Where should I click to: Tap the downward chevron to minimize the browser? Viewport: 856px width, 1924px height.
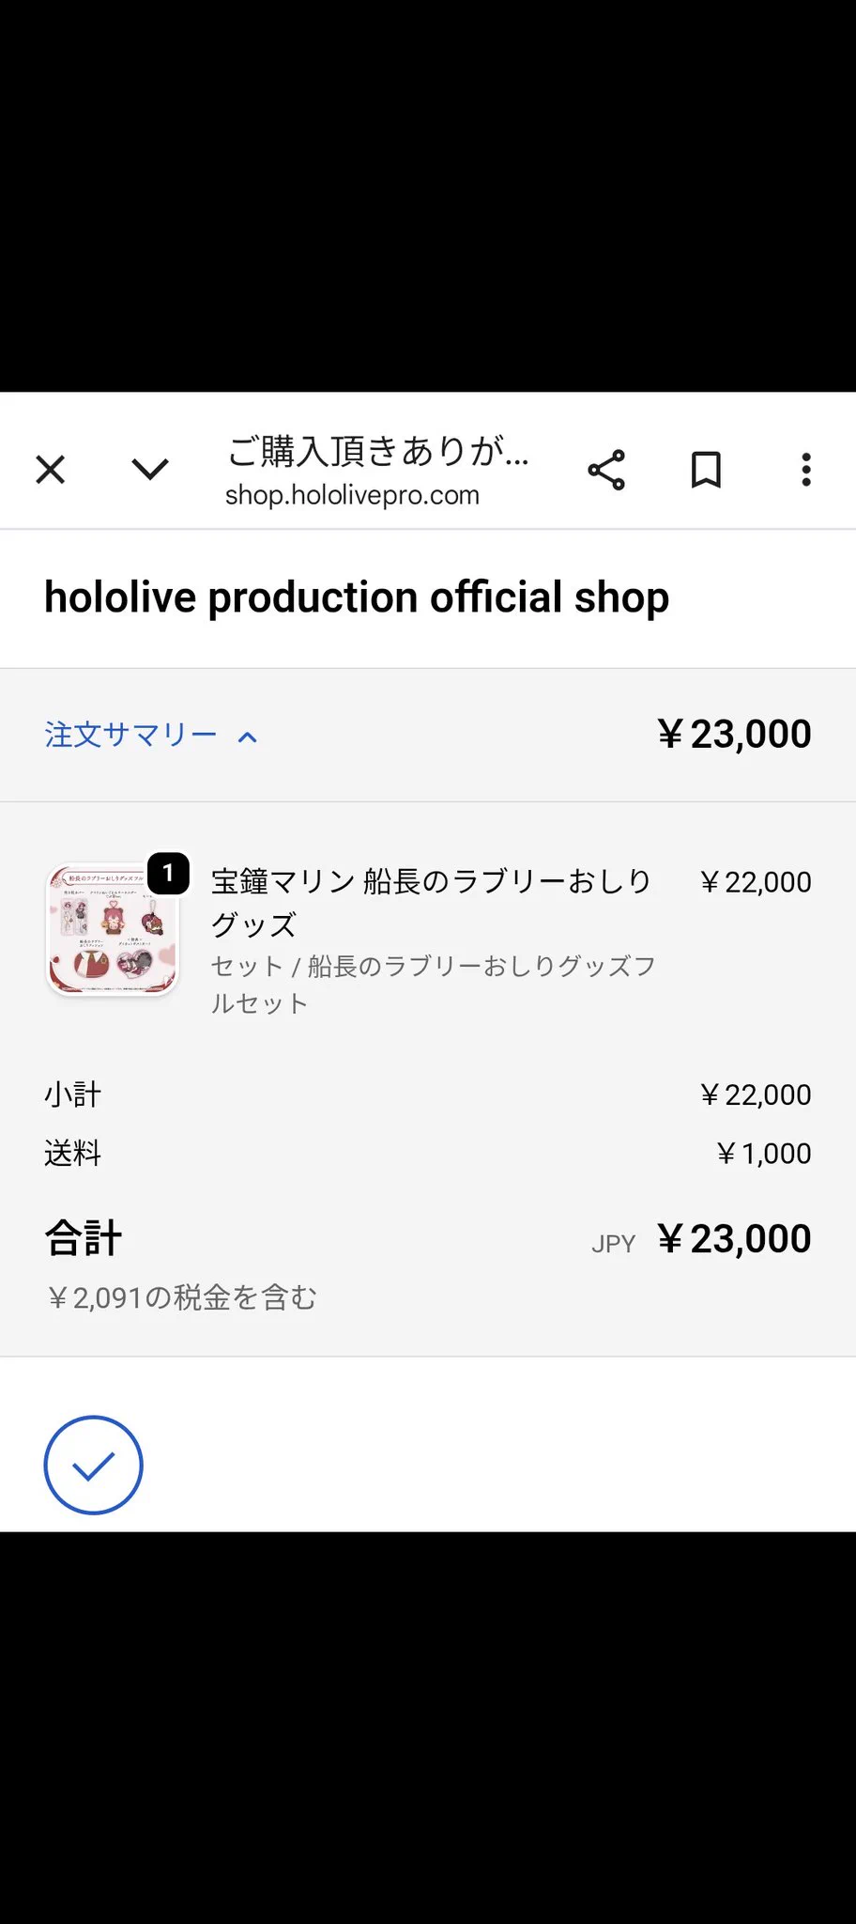pyautogui.click(x=150, y=469)
